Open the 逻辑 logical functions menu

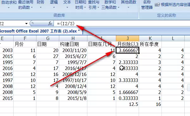click(x=54, y=5)
